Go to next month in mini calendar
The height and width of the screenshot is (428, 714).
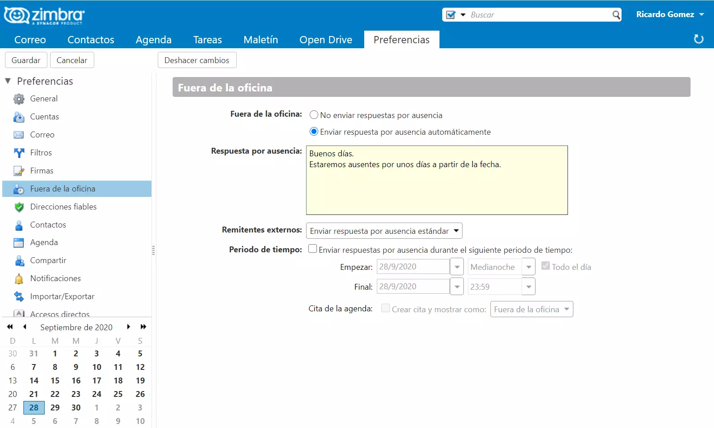[128, 327]
